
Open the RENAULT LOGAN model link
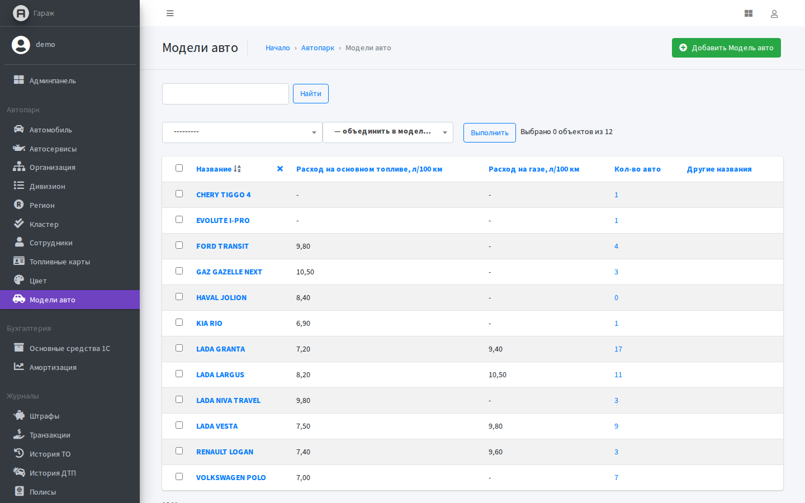click(225, 452)
